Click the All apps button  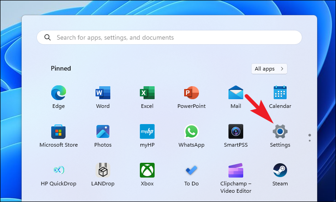[x=269, y=69]
